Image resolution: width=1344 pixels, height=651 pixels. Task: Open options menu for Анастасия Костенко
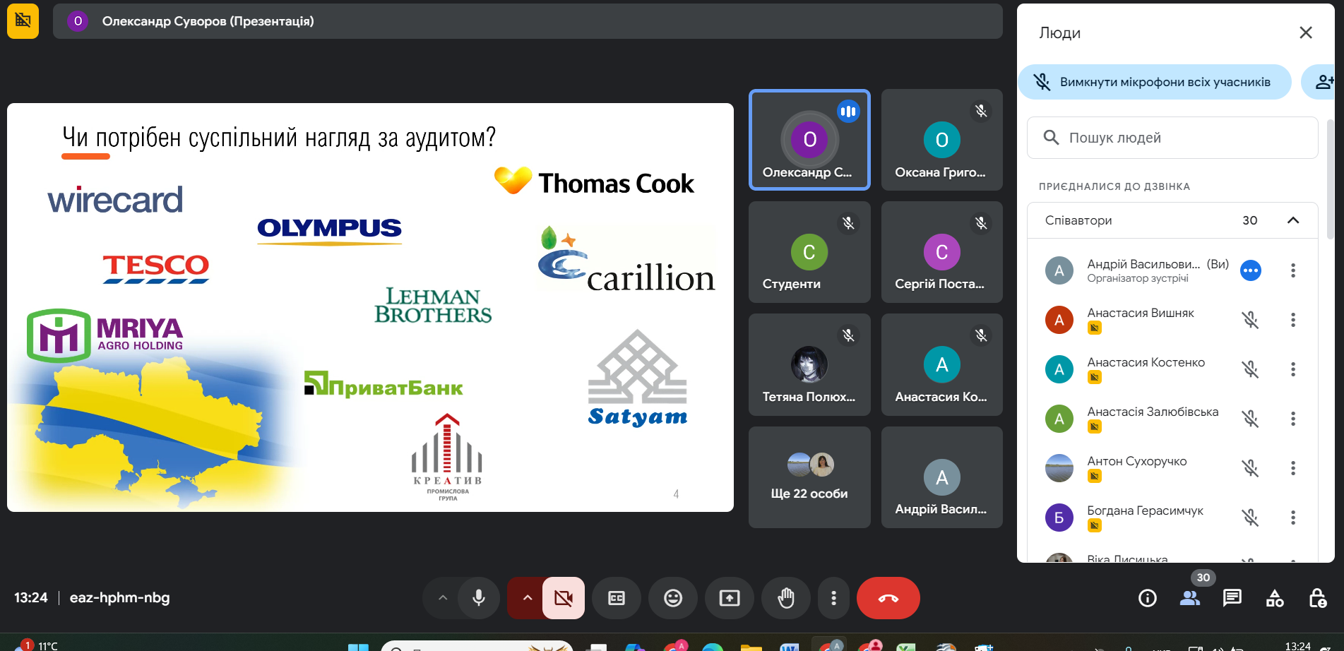(x=1293, y=369)
